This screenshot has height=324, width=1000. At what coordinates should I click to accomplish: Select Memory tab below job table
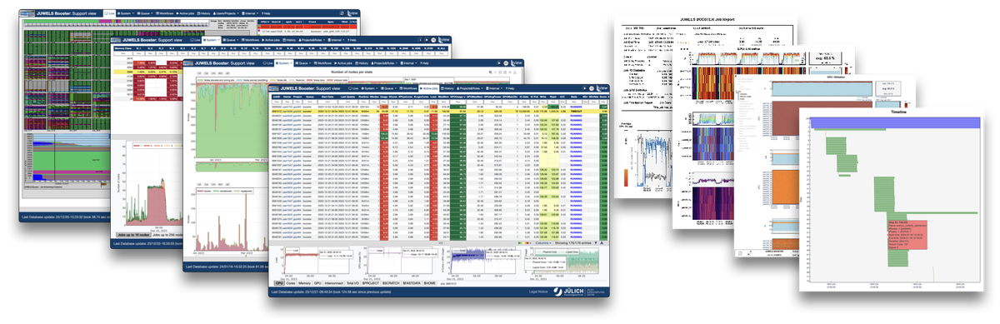pos(304,283)
